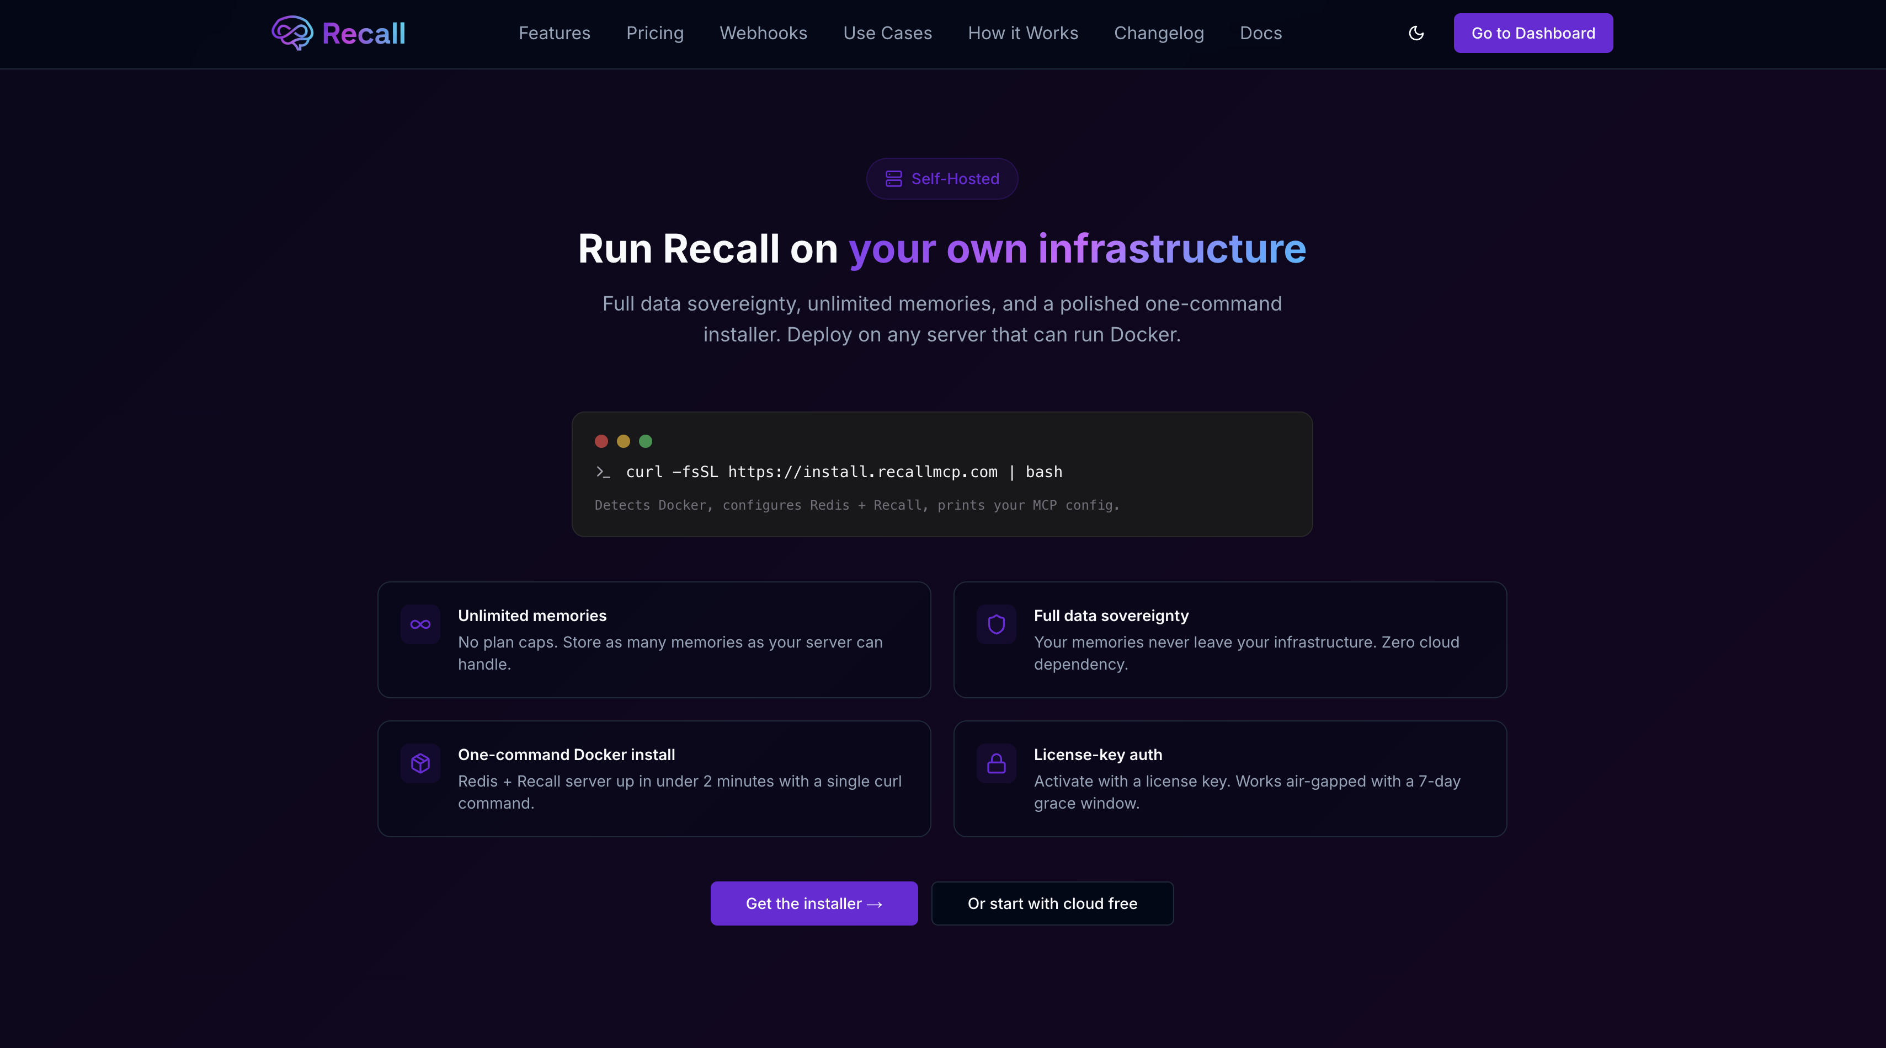Screen dimensions: 1886x1048
Task: Toggle dark mode with the moon icon
Action: [1416, 34]
